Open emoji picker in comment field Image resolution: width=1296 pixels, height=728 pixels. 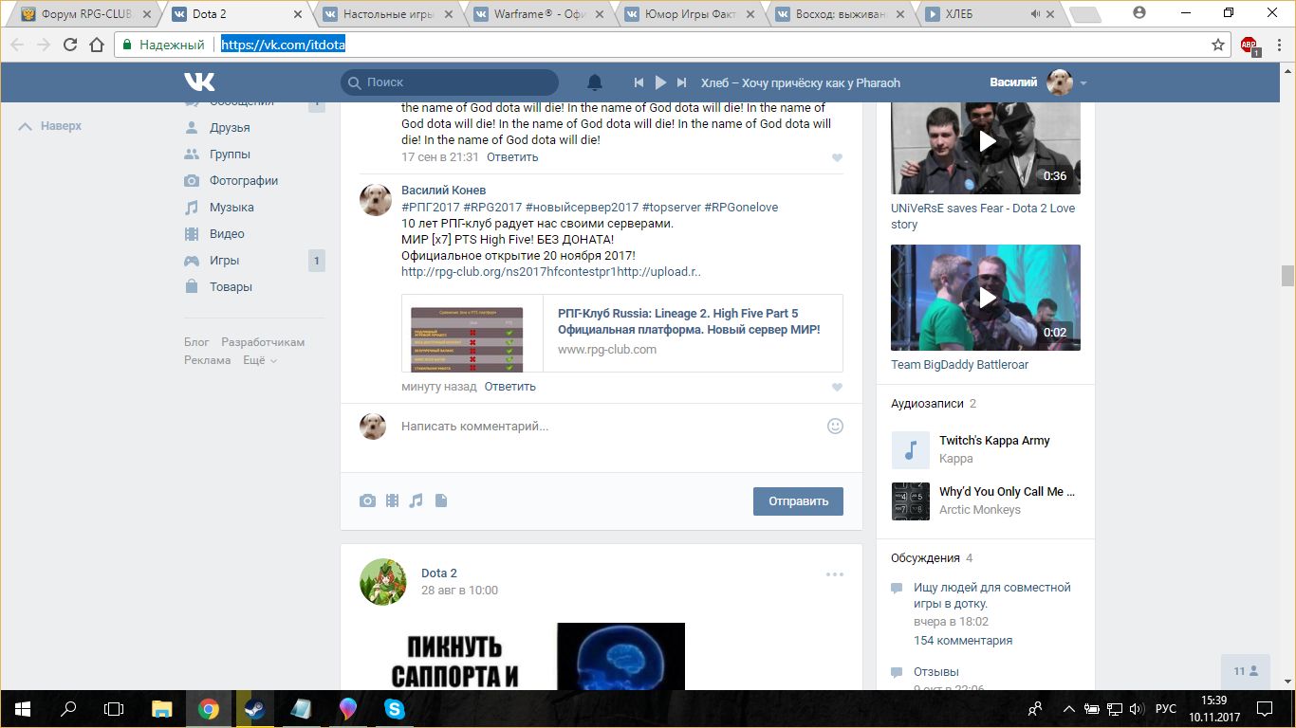(835, 426)
